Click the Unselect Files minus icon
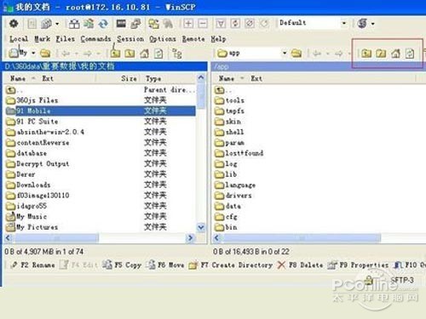The width and height of the screenshot is (426, 319). click(x=202, y=24)
